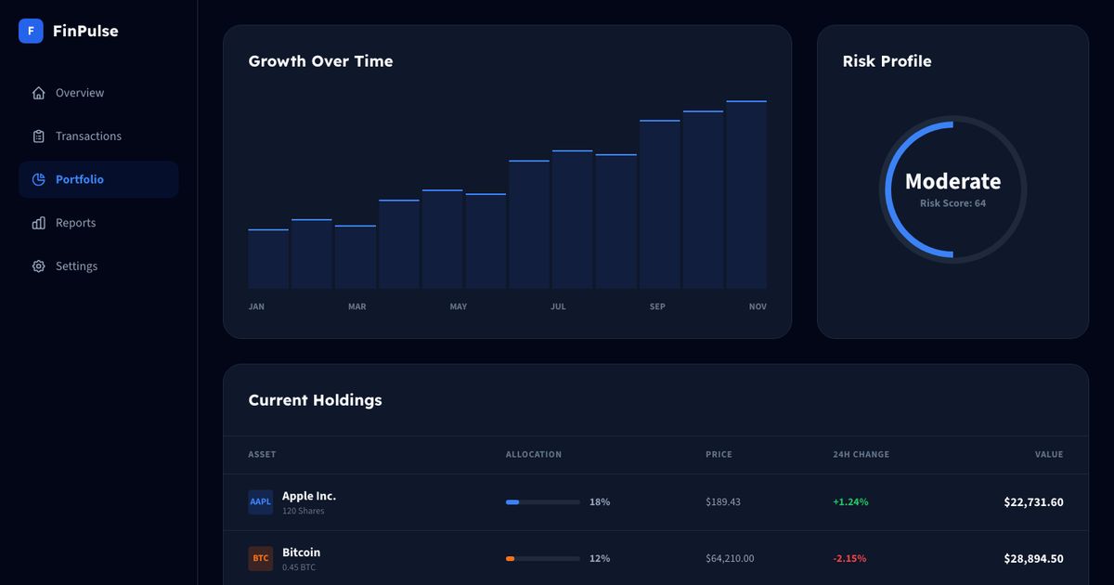Click the FinPulse F logo icon
1114x585 pixels.
click(x=31, y=31)
